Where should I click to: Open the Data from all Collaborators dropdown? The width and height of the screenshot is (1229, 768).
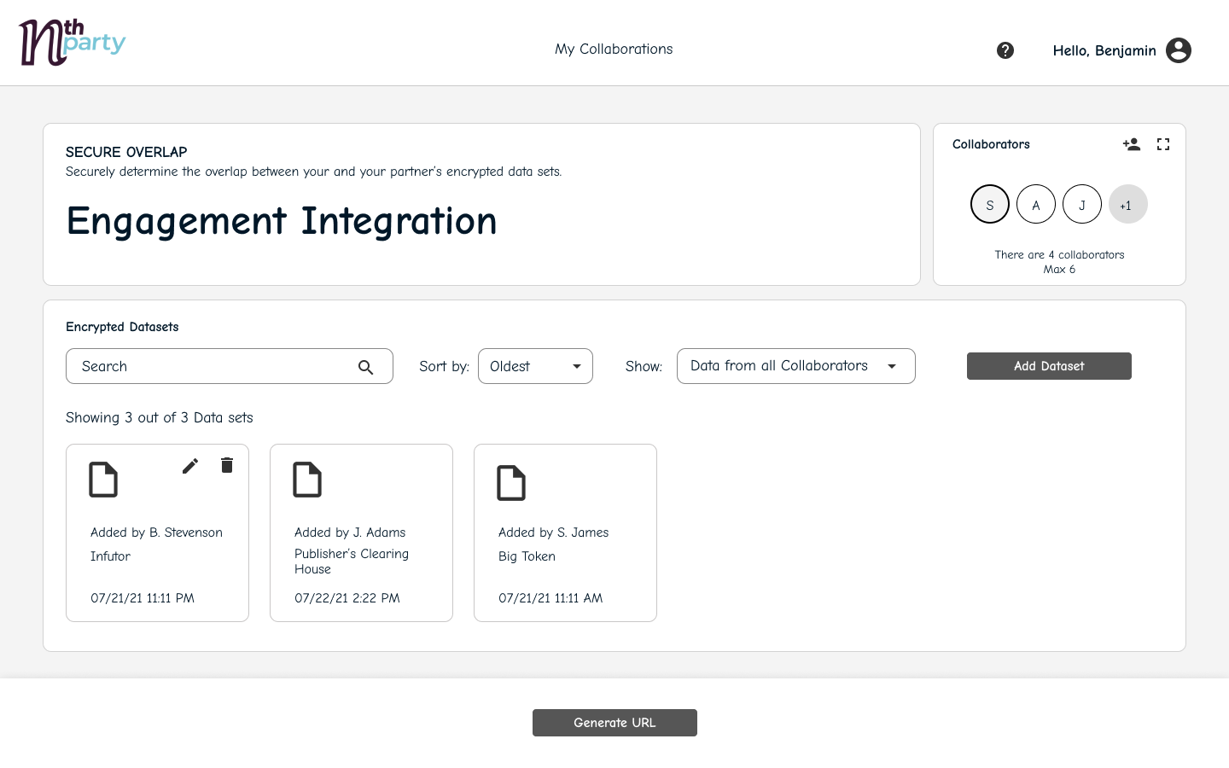point(795,366)
